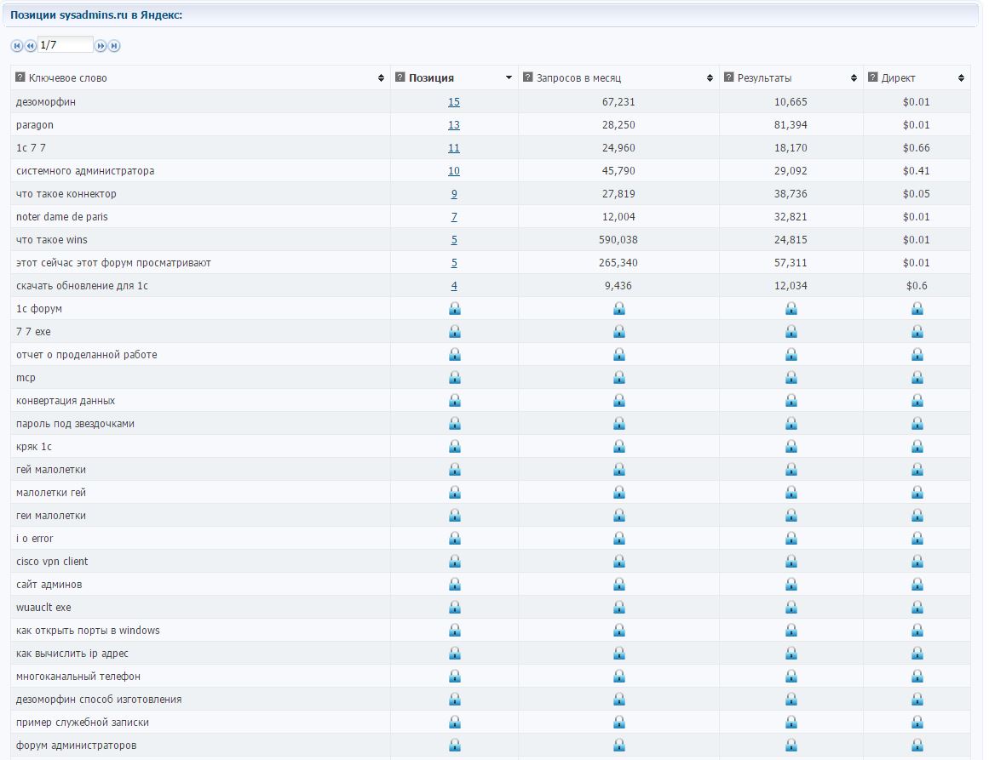Open position link 10 for системного администратора

(454, 171)
